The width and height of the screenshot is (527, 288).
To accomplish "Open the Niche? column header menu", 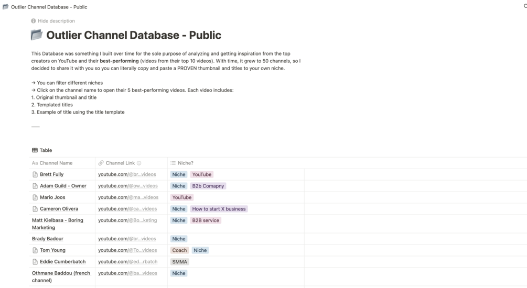I will click(x=185, y=163).
